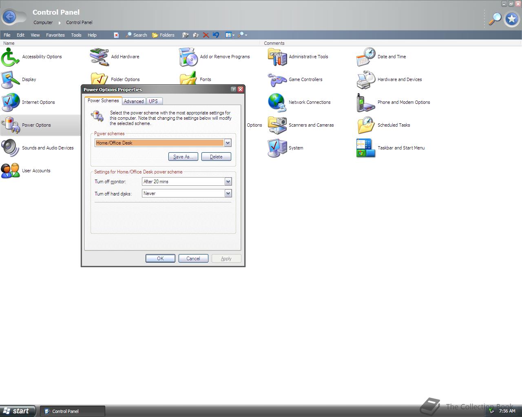Open the Tools menu
The height and width of the screenshot is (417, 522).
(x=76, y=35)
